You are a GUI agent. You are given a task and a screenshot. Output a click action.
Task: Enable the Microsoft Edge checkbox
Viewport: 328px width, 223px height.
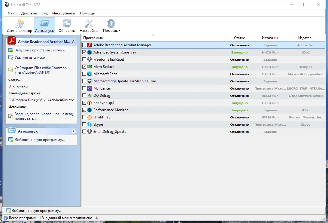click(84, 74)
